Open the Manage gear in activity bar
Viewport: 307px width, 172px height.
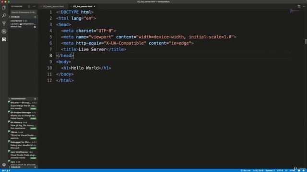[4, 165]
